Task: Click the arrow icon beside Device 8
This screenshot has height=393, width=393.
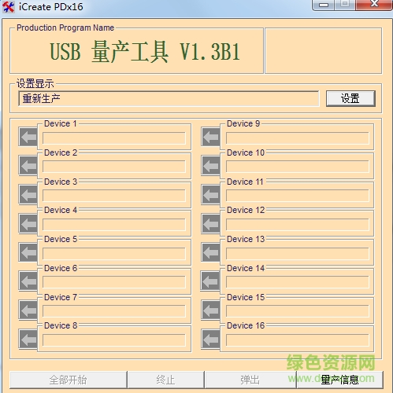Action: click(x=28, y=339)
